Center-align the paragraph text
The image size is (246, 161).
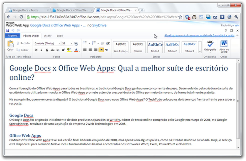click(90, 50)
